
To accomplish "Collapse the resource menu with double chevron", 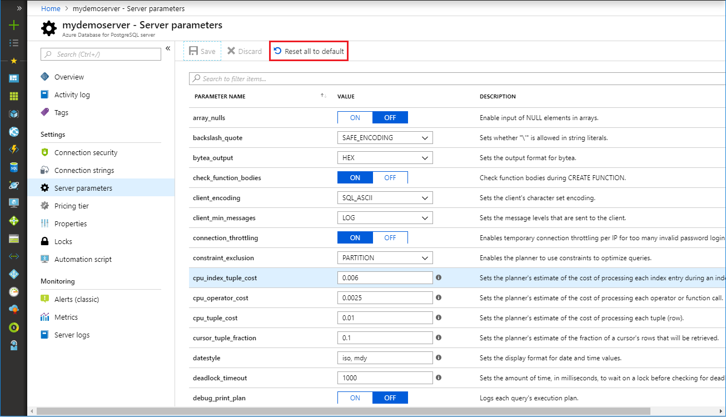I will [168, 48].
